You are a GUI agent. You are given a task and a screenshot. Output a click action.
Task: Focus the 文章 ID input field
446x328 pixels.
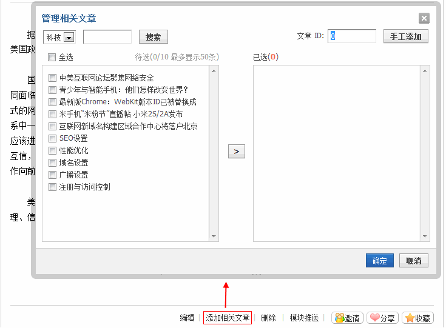352,36
